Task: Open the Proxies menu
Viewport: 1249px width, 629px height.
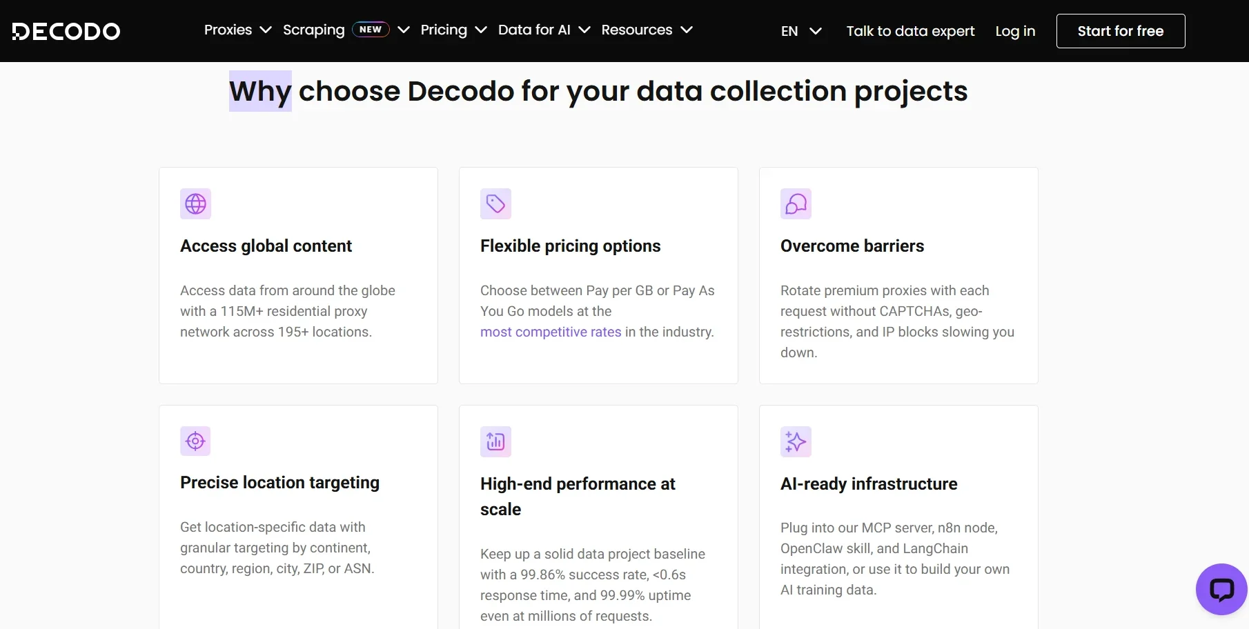Action: (x=228, y=30)
